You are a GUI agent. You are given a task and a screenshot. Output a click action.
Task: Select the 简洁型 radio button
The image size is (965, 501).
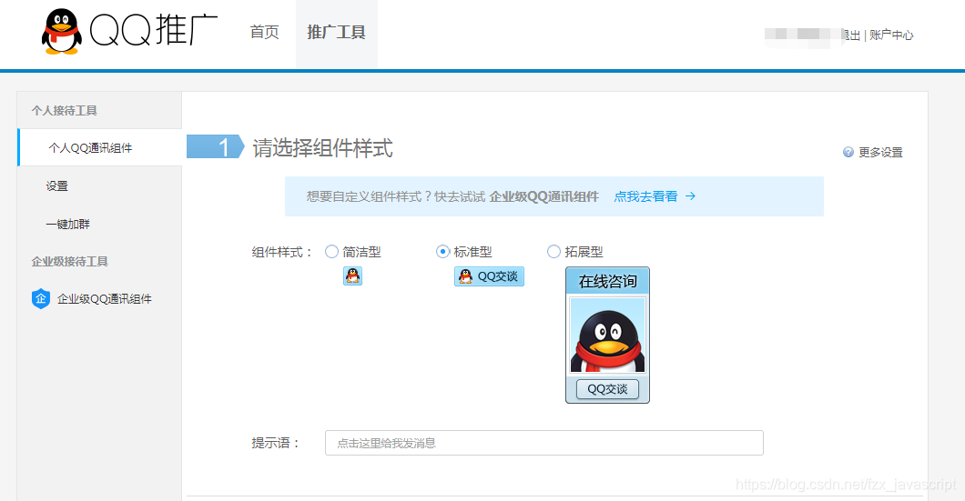[x=331, y=252]
